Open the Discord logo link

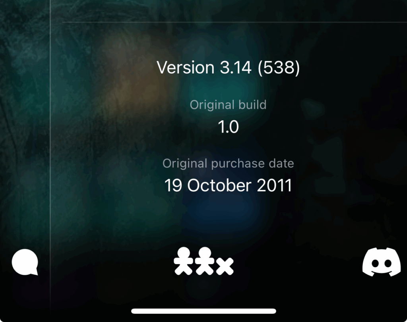381,262
